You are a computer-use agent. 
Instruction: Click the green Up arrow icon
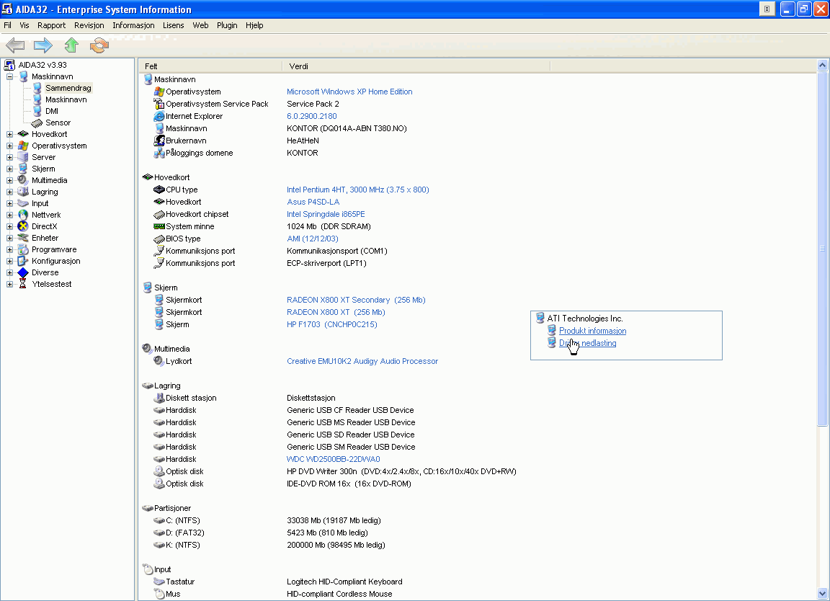71,45
